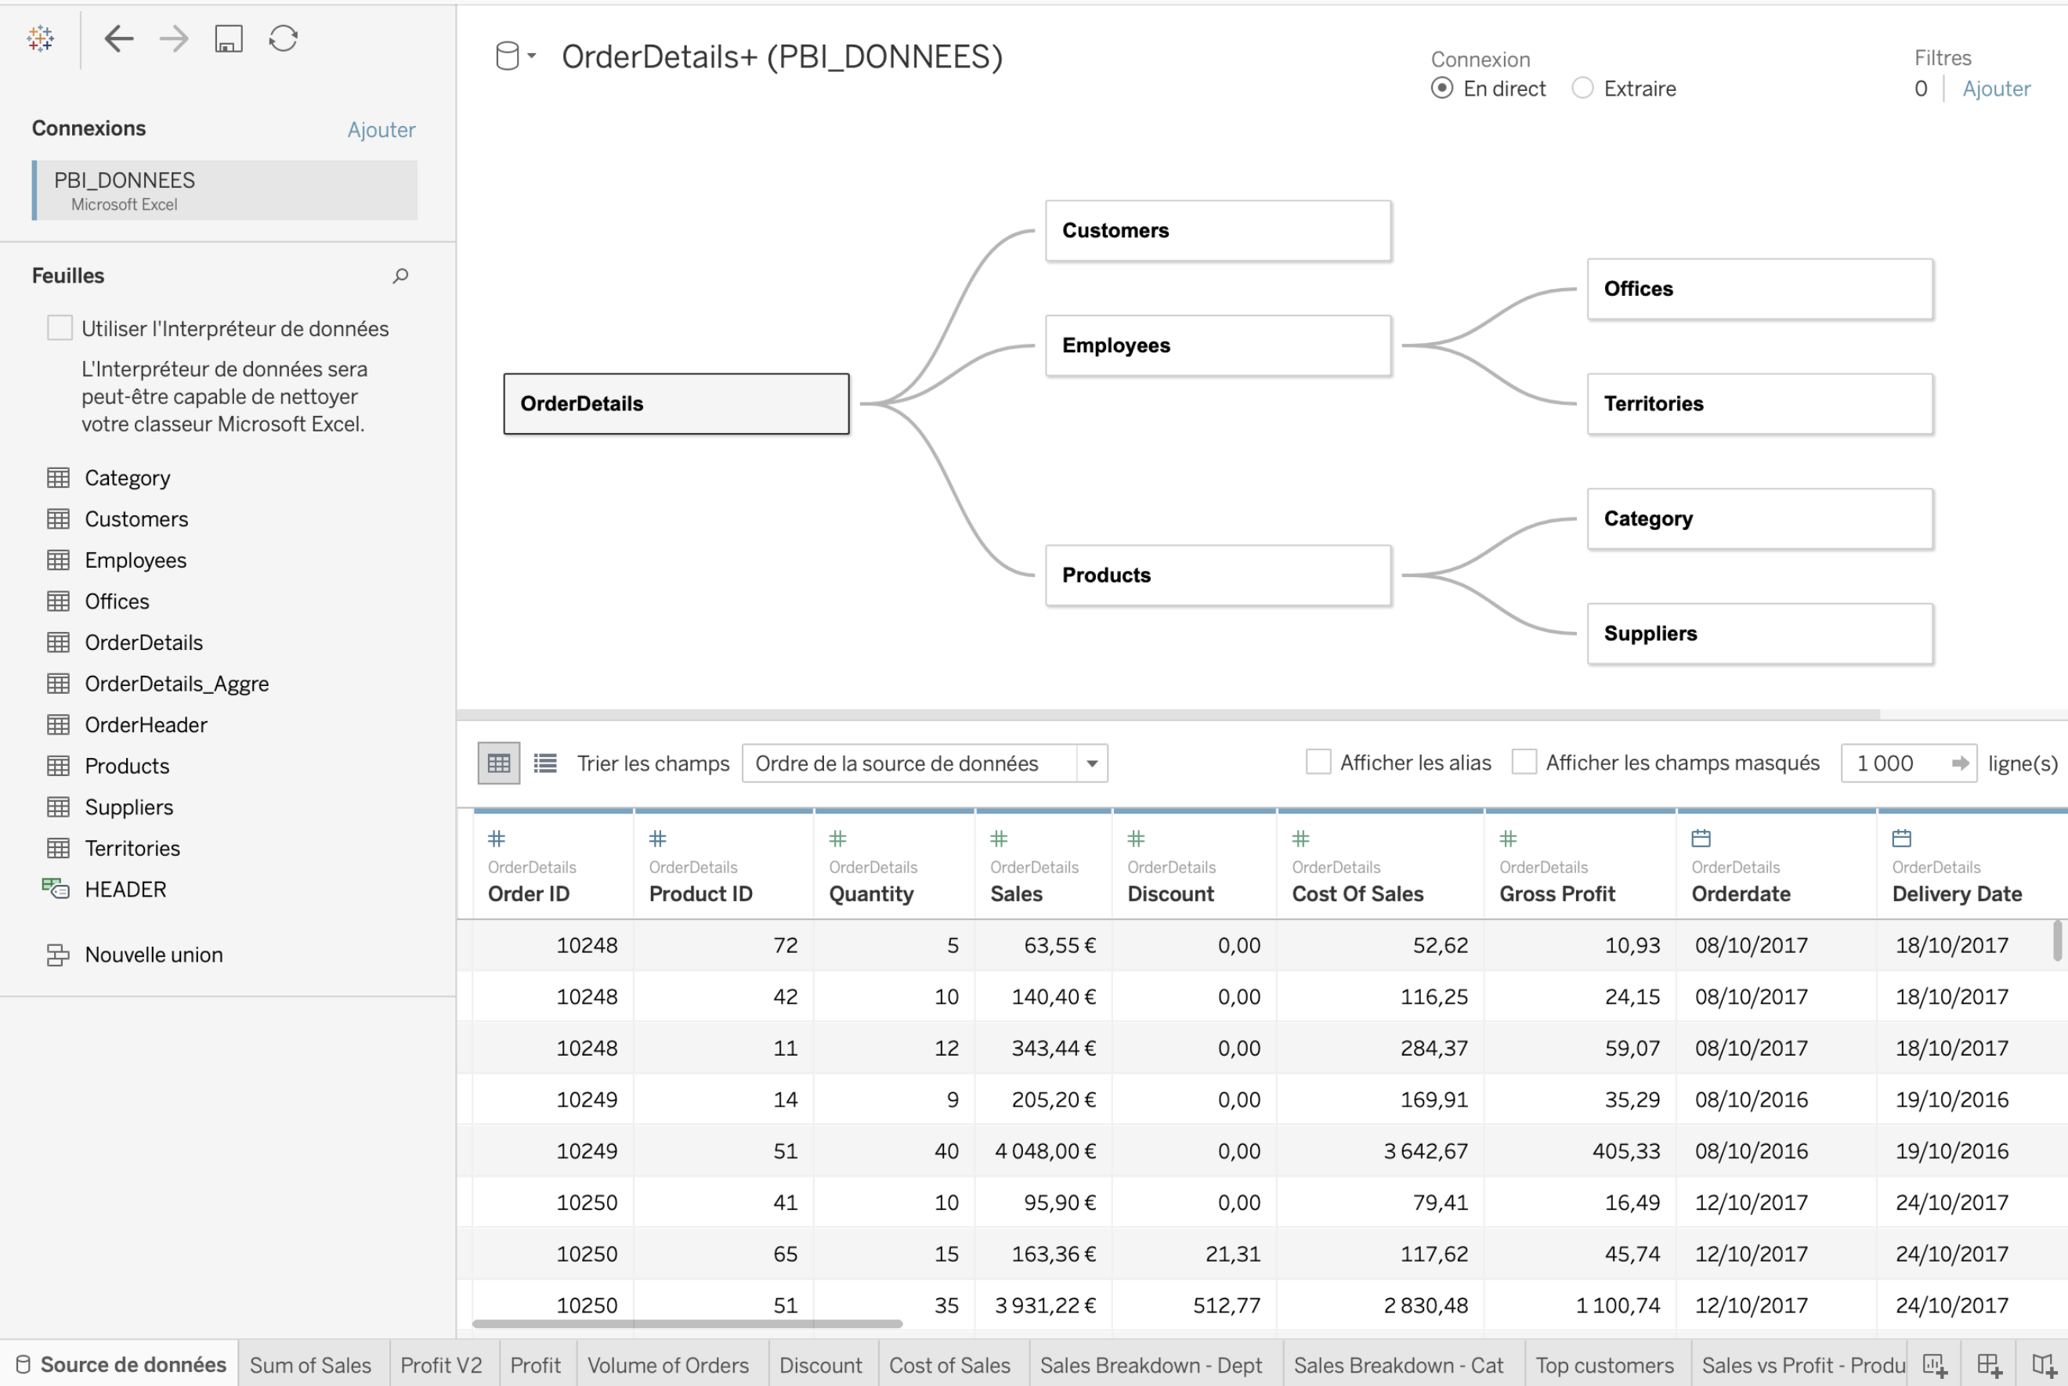Viewport: 2068px width, 1386px height.
Task: Click the data grid vertical scrollbar
Action: (2057, 940)
